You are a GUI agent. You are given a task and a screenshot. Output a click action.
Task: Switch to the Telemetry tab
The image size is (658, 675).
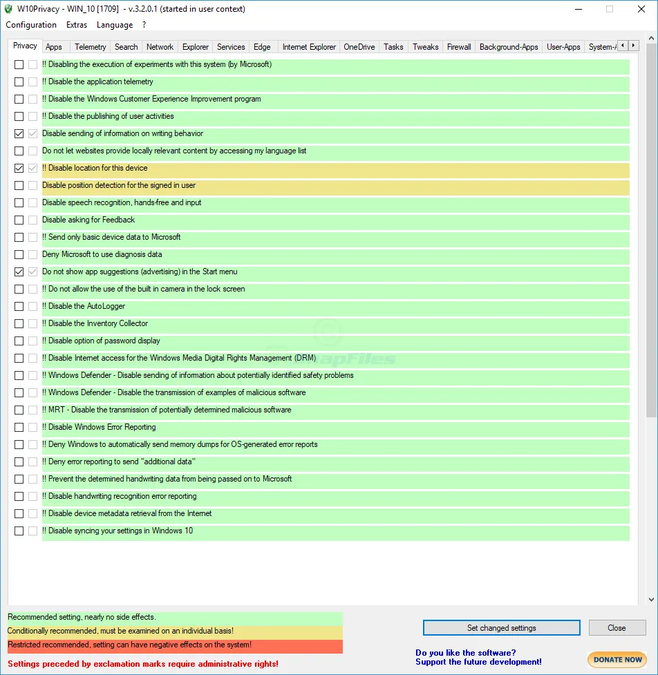click(x=90, y=47)
